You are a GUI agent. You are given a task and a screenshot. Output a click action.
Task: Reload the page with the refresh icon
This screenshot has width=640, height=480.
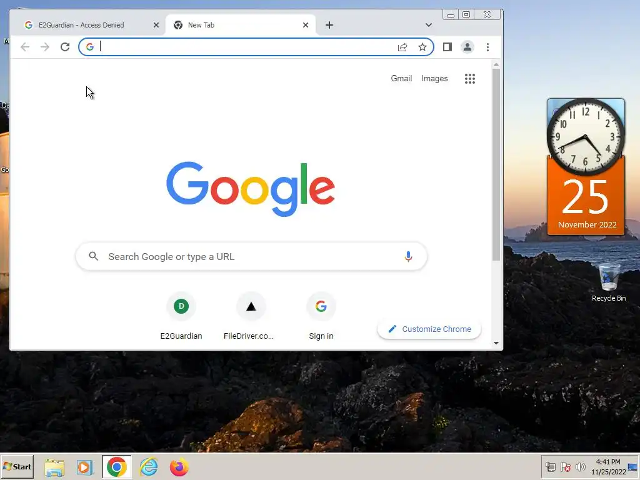65,47
